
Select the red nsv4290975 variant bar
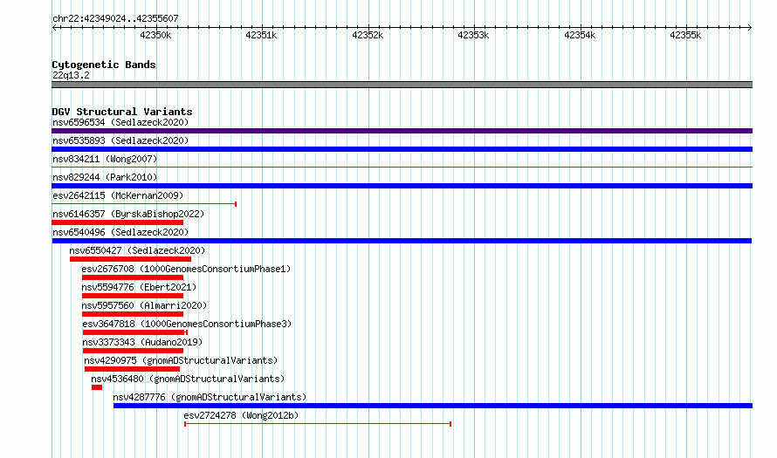133,369
